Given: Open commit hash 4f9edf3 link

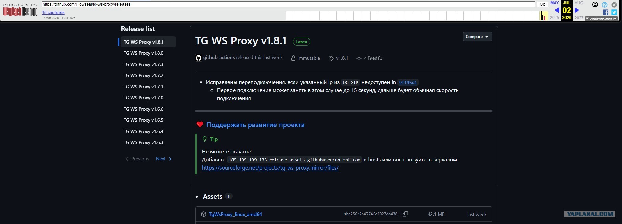Looking at the screenshot, I should click(x=373, y=58).
